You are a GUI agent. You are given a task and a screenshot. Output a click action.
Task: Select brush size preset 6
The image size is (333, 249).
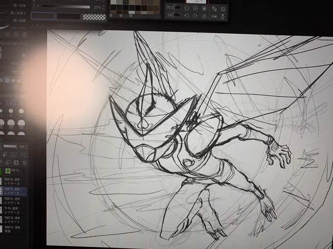click(x=11, y=103)
